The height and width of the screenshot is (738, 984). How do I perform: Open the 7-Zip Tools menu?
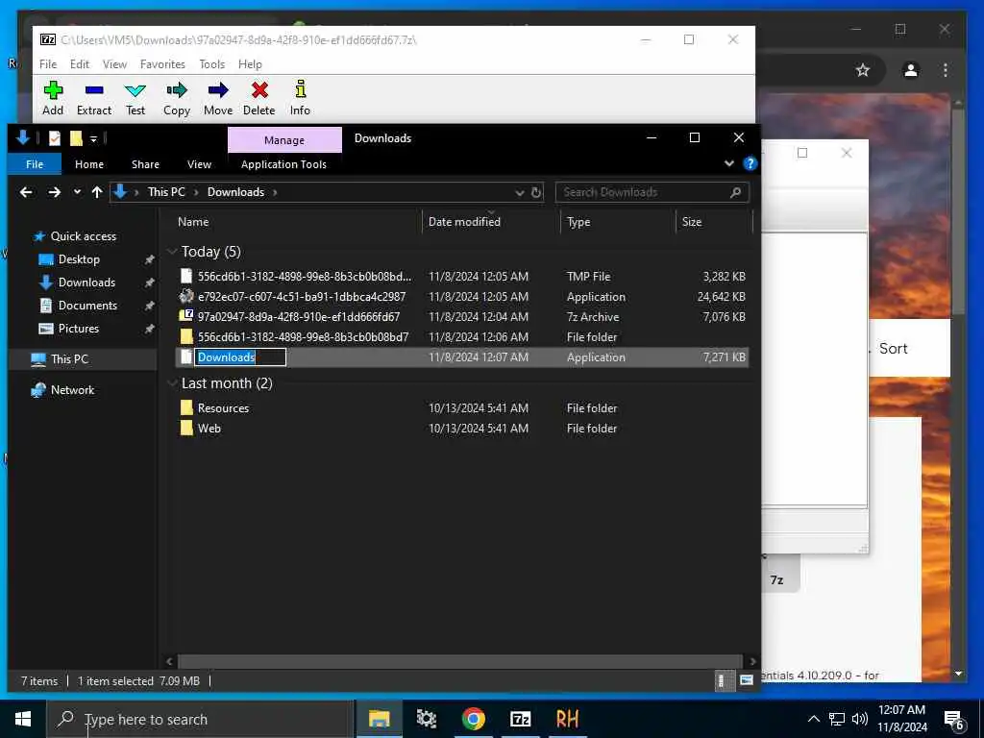211,64
